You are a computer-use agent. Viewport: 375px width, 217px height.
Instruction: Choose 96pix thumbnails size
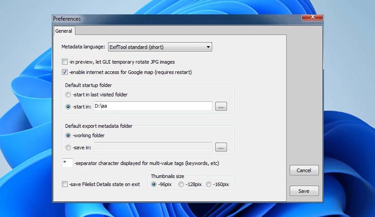pyautogui.click(x=154, y=184)
